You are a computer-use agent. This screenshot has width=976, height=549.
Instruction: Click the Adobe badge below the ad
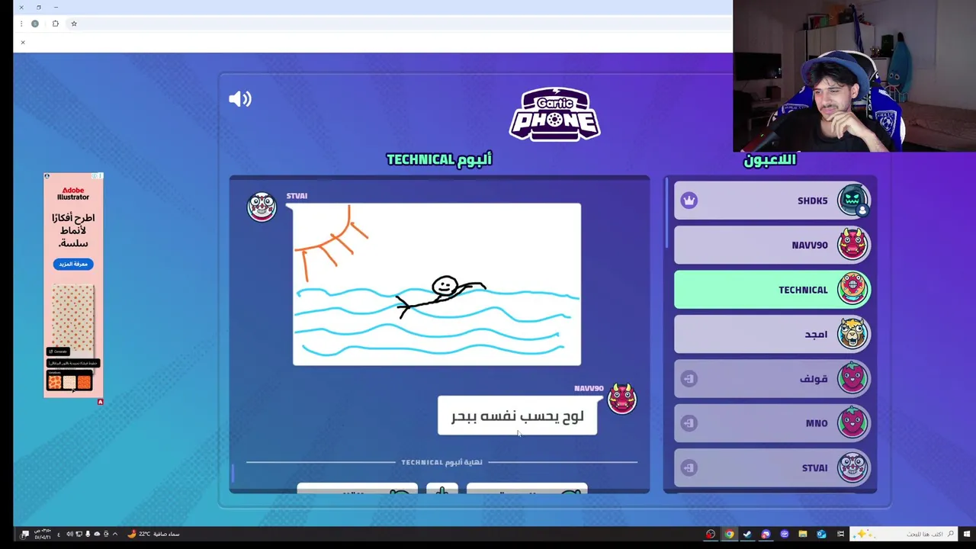[x=100, y=402]
